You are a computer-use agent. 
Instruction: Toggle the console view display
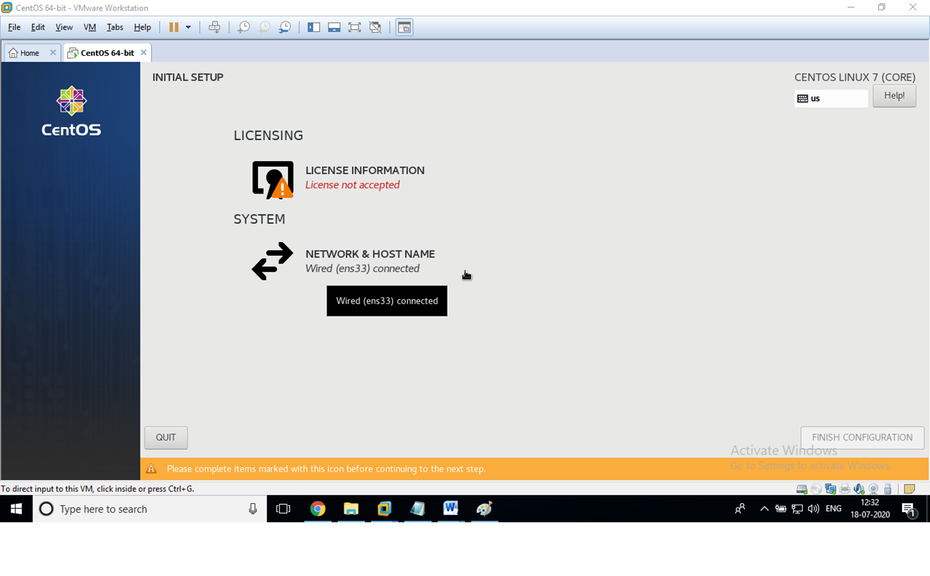click(x=404, y=27)
